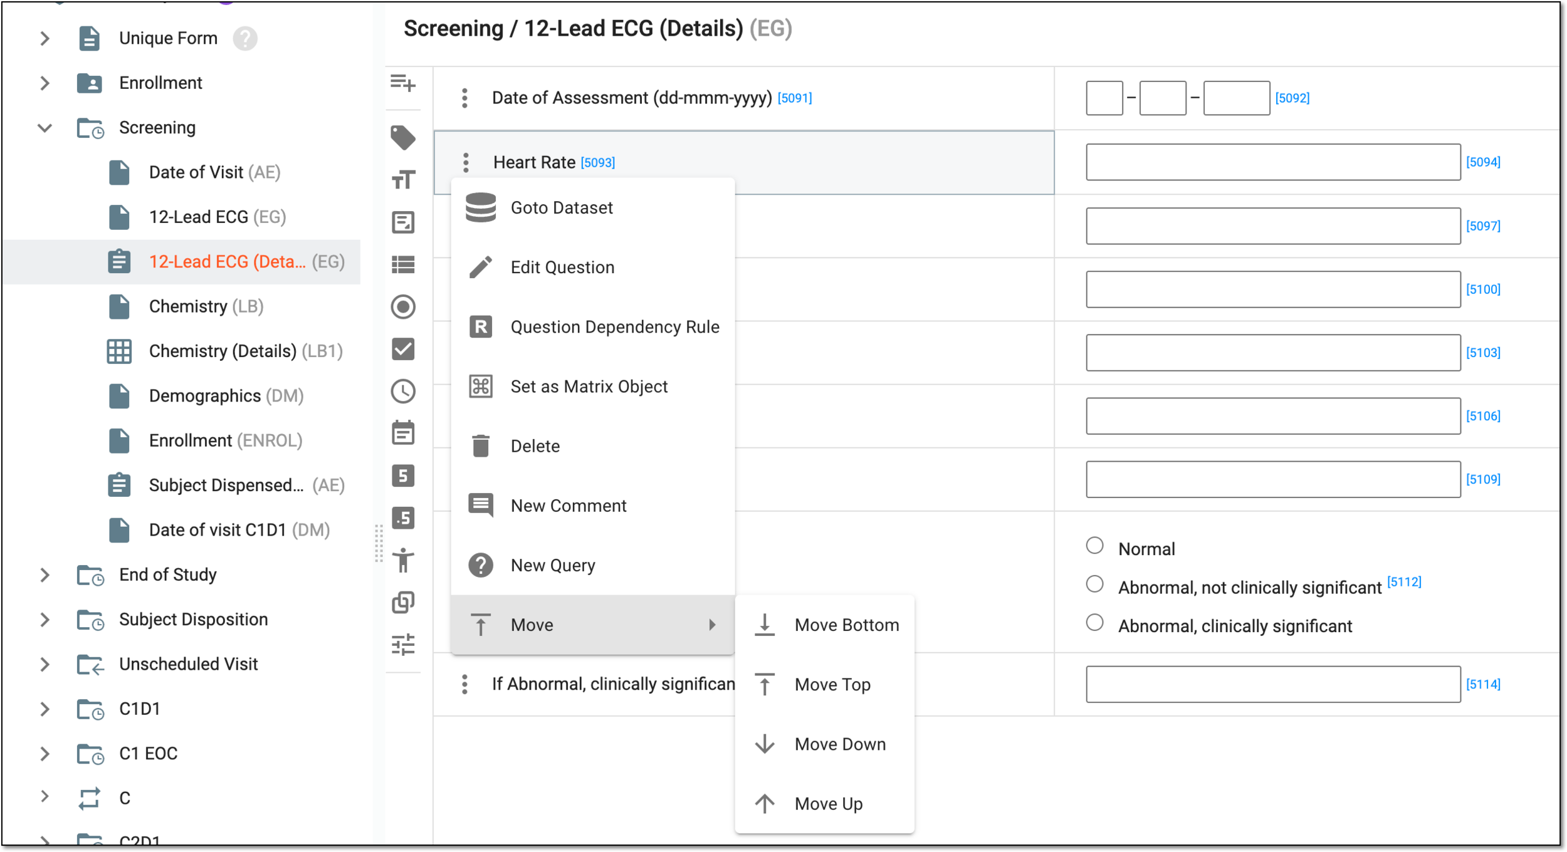This screenshot has width=1567, height=852.
Task: Select the list question tool icon
Action: pyautogui.click(x=403, y=264)
